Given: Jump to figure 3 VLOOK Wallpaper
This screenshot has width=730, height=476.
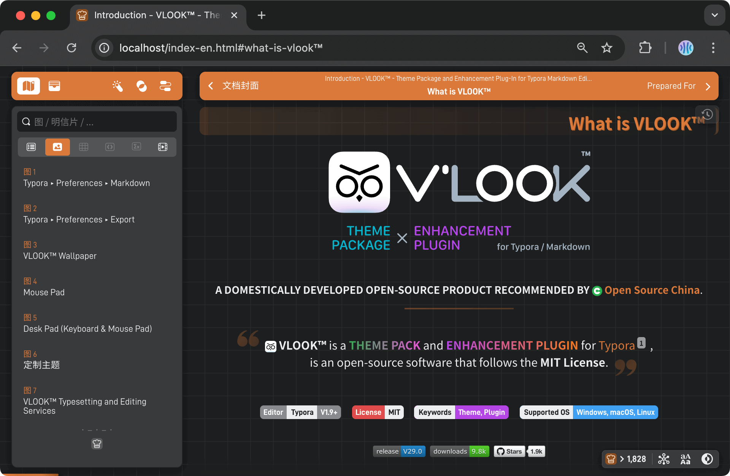Looking at the screenshot, I should coord(60,251).
